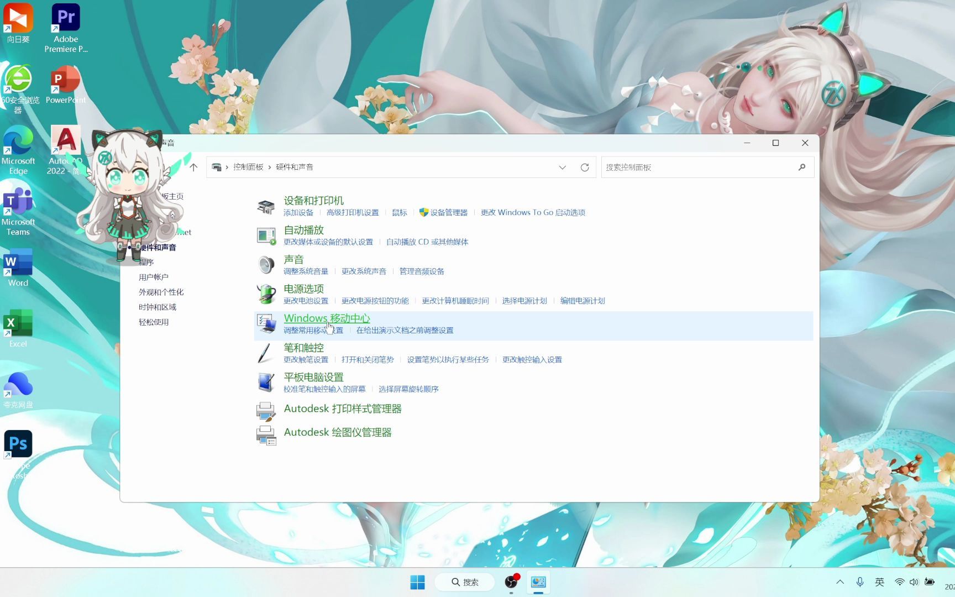The width and height of the screenshot is (955, 597).
Task: Refresh the control panel view
Action: pyautogui.click(x=585, y=167)
